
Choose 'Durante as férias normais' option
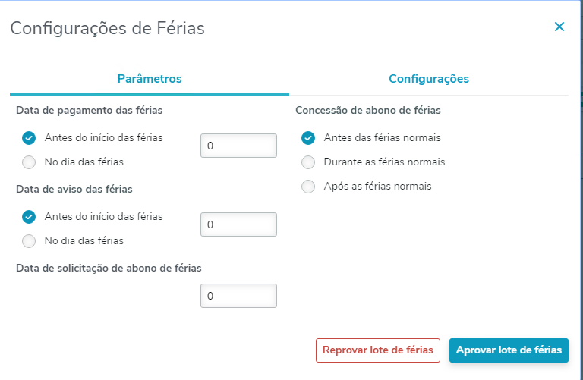tap(308, 162)
